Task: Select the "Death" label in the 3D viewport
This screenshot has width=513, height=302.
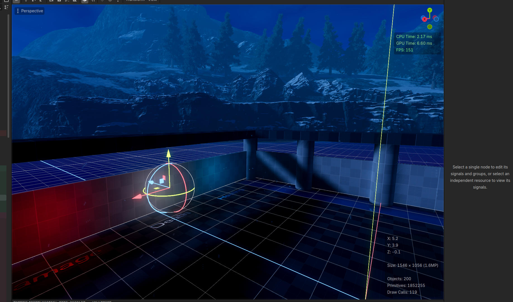Action: (171, 220)
